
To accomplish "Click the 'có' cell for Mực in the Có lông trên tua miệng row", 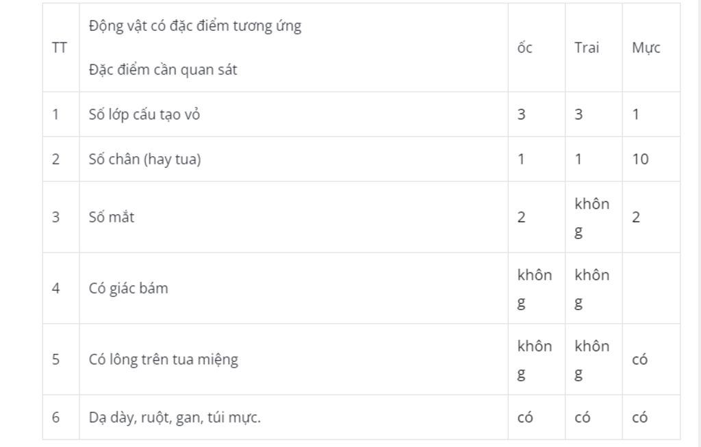I will coord(652,359).
